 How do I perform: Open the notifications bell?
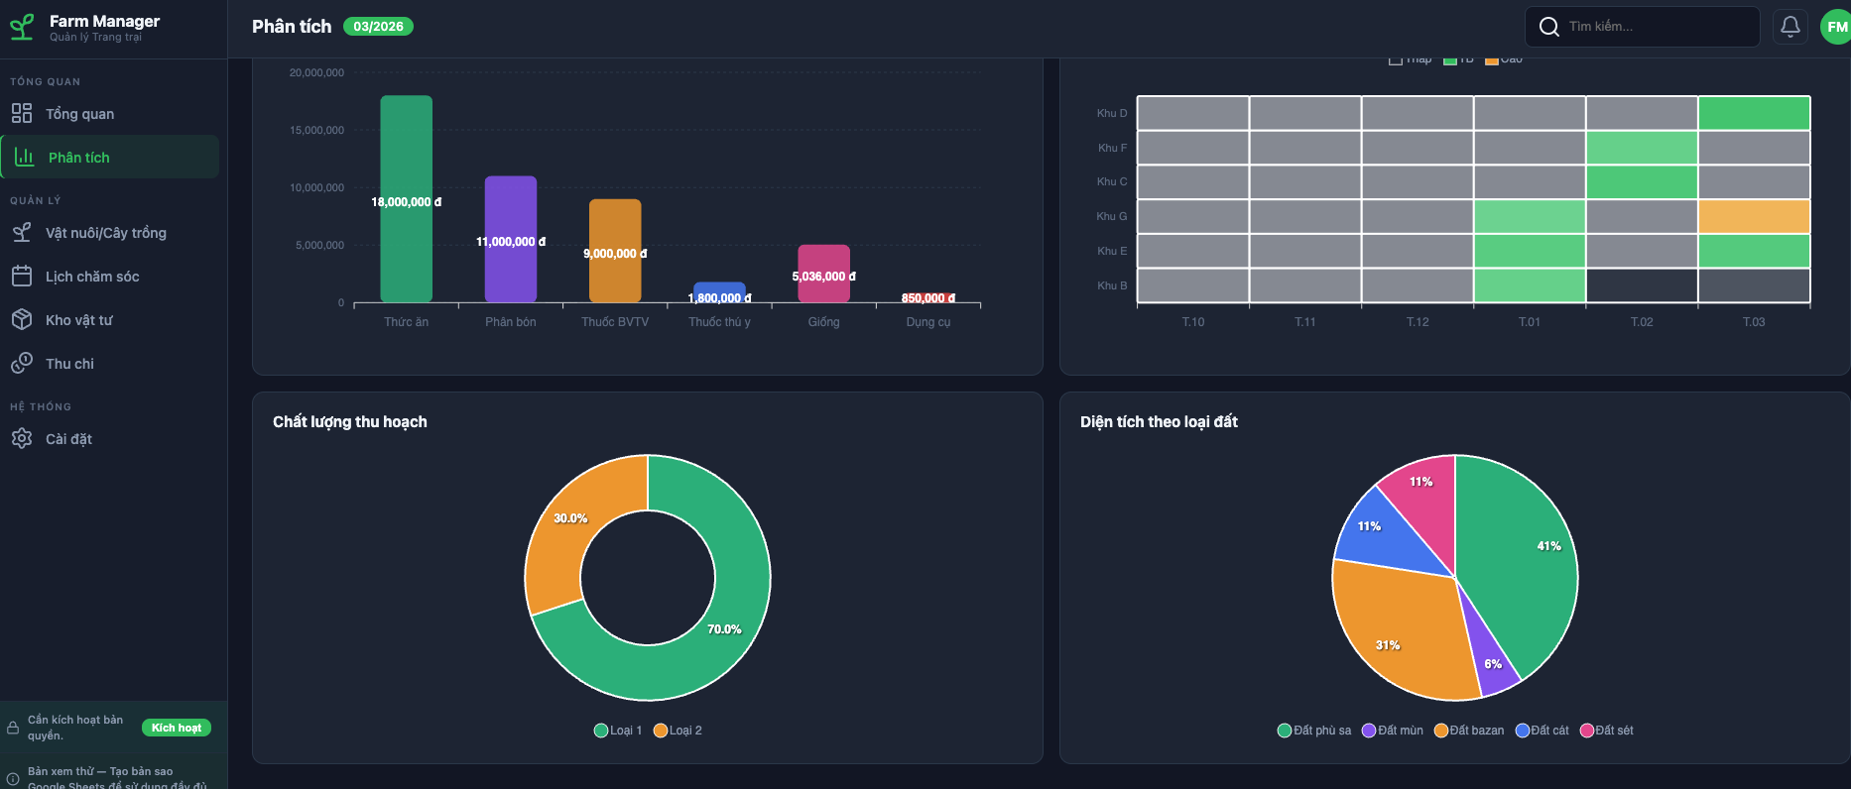pyautogui.click(x=1789, y=27)
